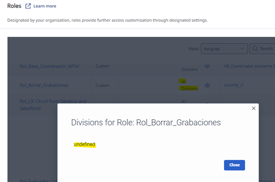Open the Rol_Borrar_Grabaciones role link
Screen dimensions: 275x182
tap(44, 85)
